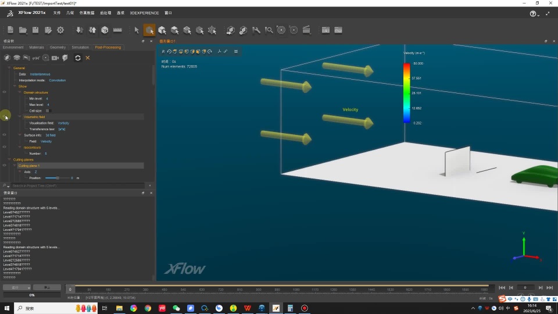Screen dimensions: 558x314
Task: Click the velocity color legend bar
Action: (406, 93)
